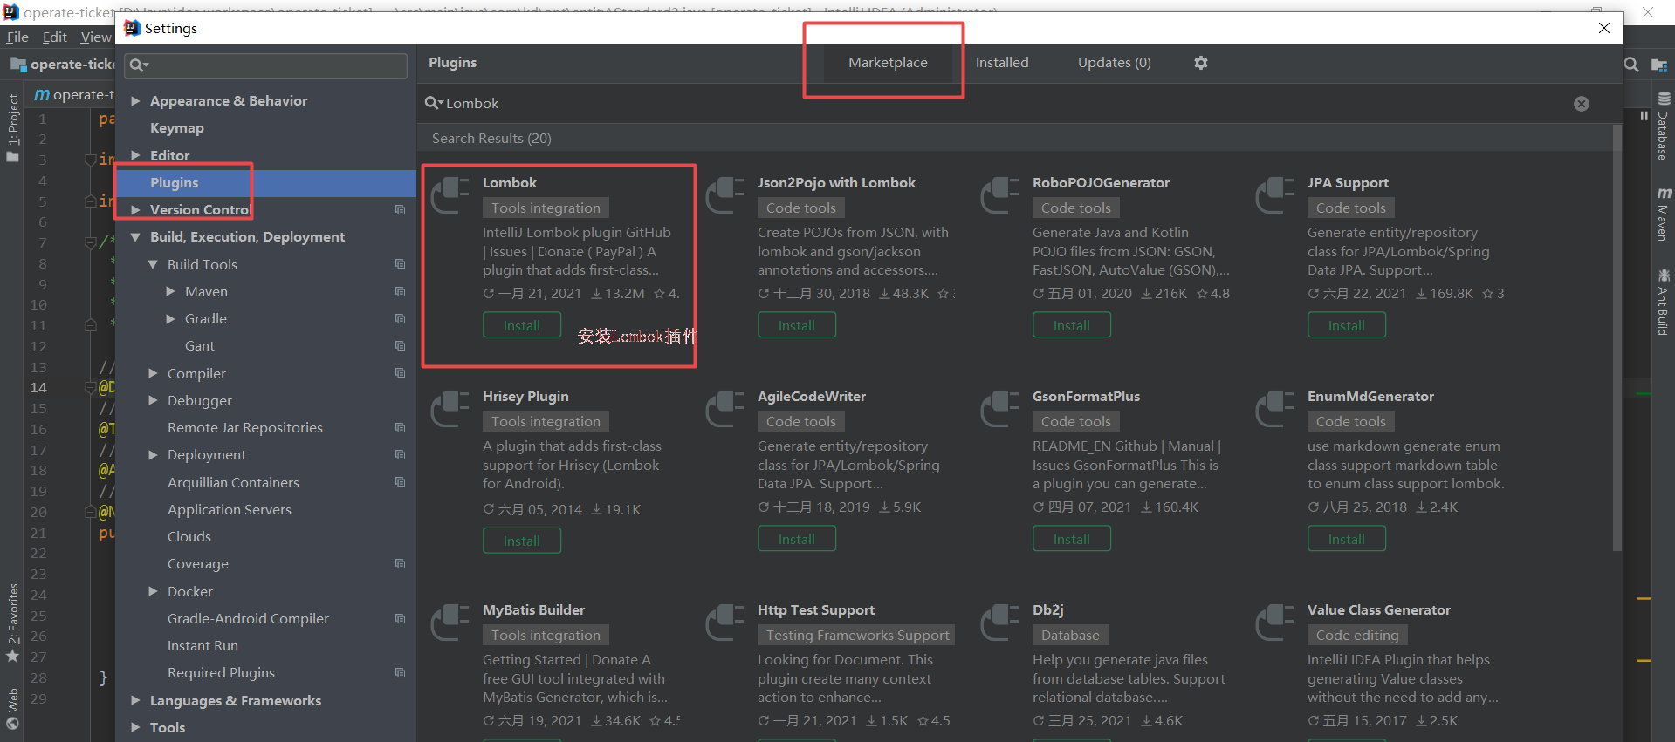This screenshot has height=742, width=1675.
Task: Click the Db2j plugin icon
Action: tap(1000, 622)
